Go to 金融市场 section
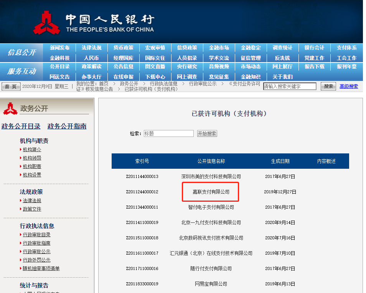The width and height of the screenshot is (366, 293). [219, 48]
